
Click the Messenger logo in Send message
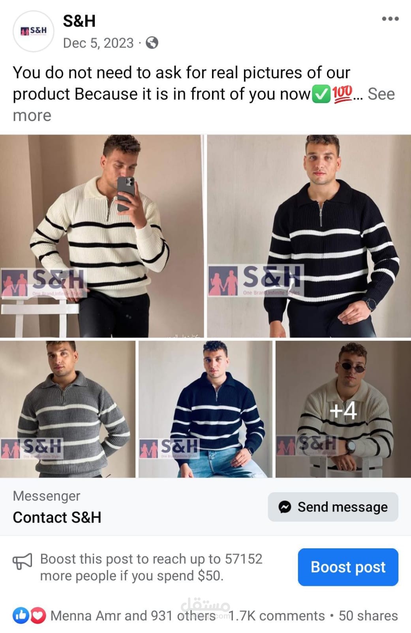tap(285, 507)
